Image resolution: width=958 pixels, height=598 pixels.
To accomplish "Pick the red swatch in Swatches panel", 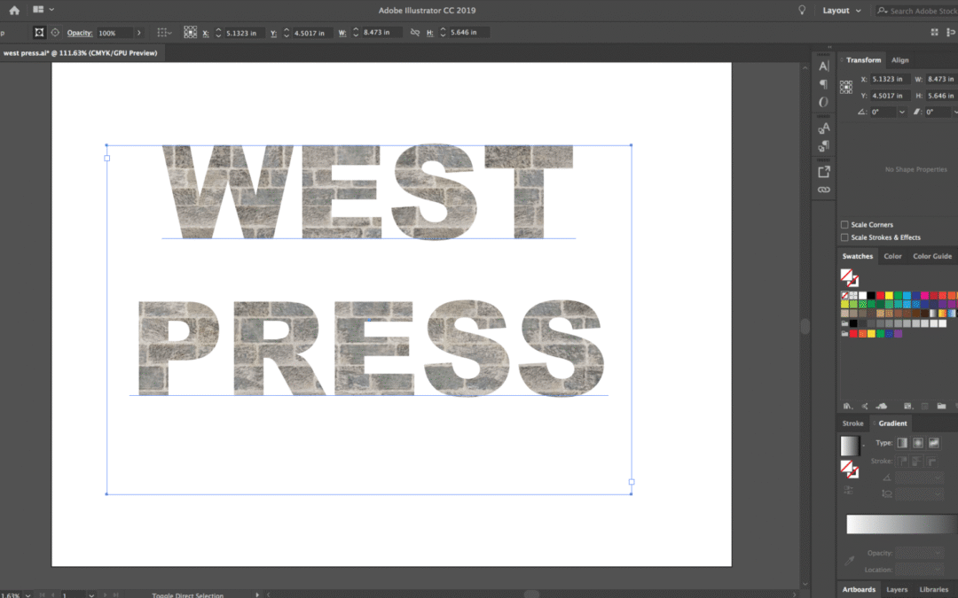I will pyautogui.click(x=882, y=295).
